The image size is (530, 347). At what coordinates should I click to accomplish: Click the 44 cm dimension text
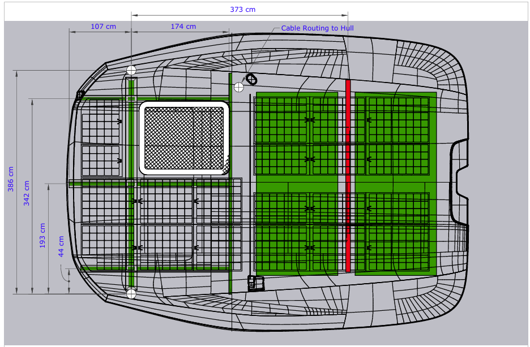tap(61, 246)
